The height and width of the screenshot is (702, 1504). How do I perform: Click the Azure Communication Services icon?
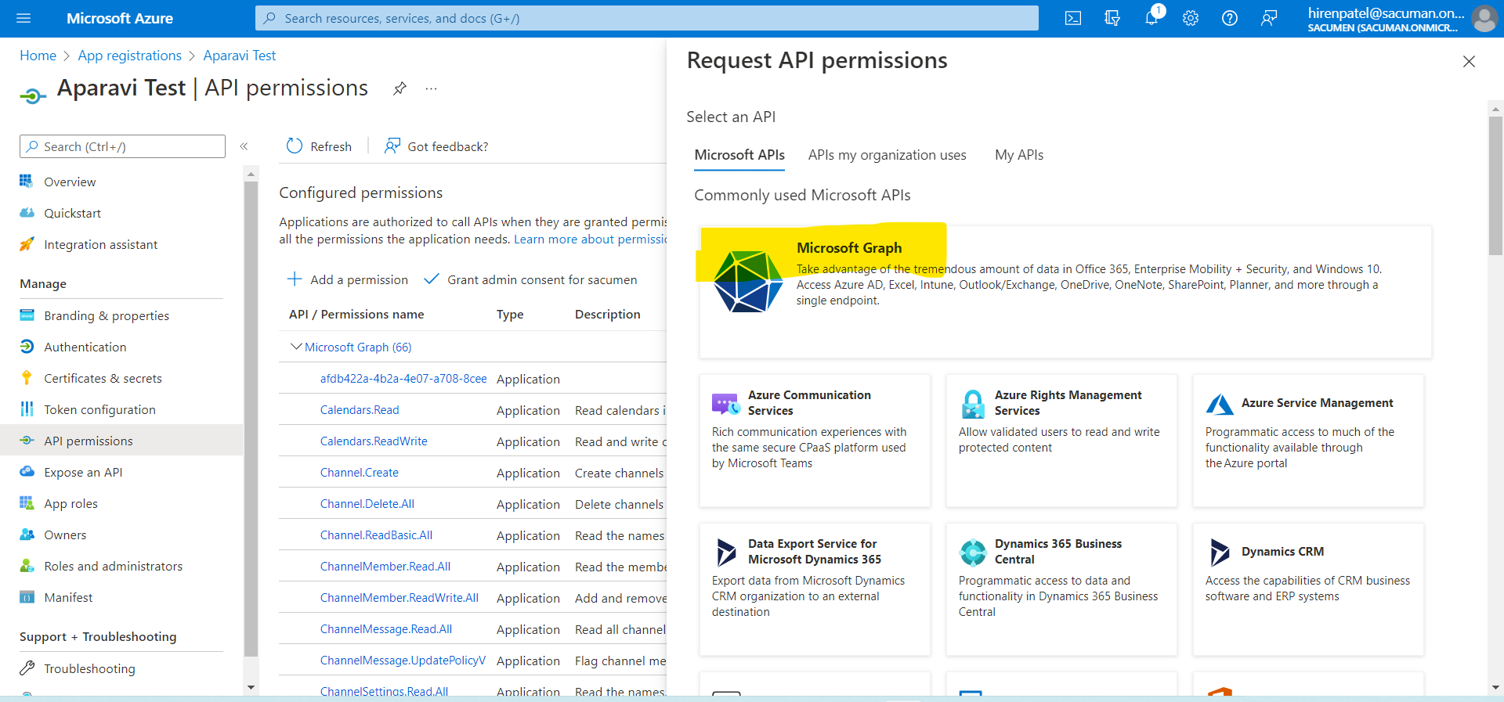[725, 404]
